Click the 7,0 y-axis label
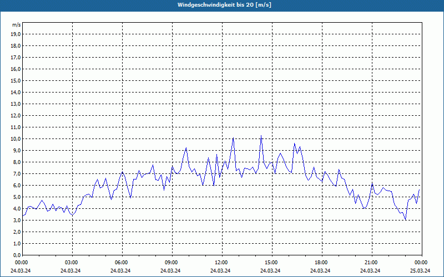The width and height of the screenshot is (444, 277). pos(17,173)
